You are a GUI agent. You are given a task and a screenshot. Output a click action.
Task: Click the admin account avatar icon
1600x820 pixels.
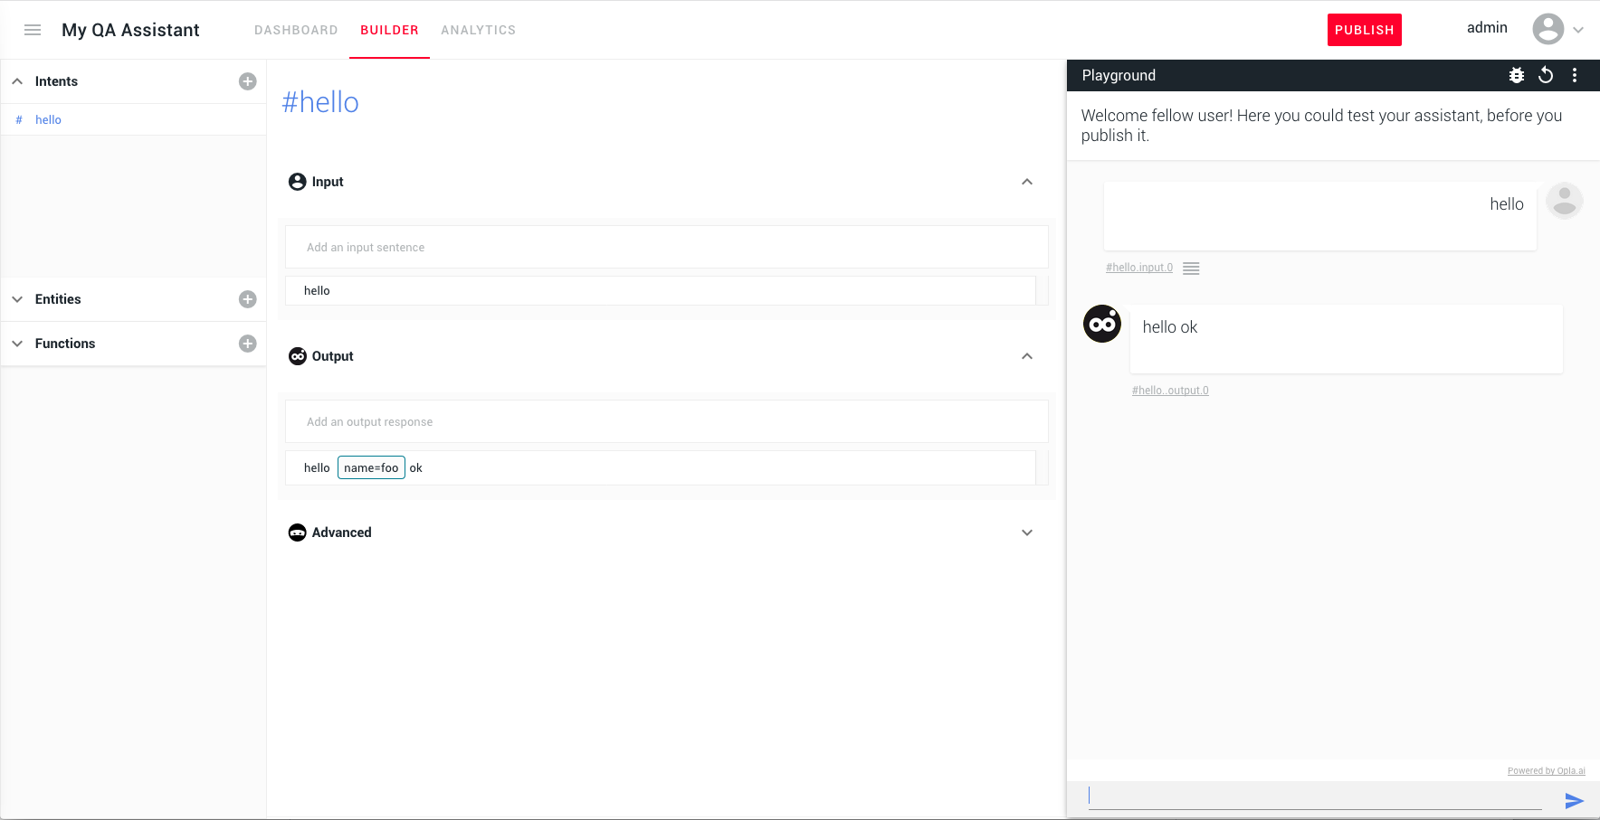click(x=1548, y=29)
